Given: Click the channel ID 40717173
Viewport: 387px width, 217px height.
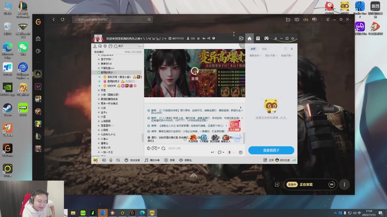Looking at the screenshot, I should pyautogui.click(x=176, y=39).
